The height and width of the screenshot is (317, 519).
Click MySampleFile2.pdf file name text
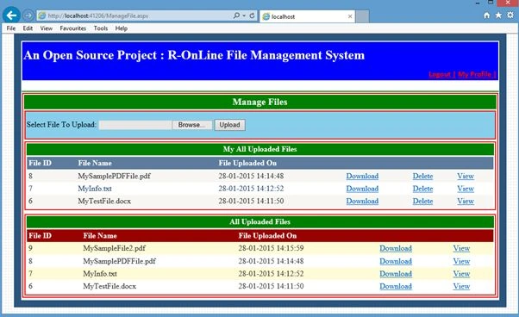pyautogui.click(x=114, y=248)
